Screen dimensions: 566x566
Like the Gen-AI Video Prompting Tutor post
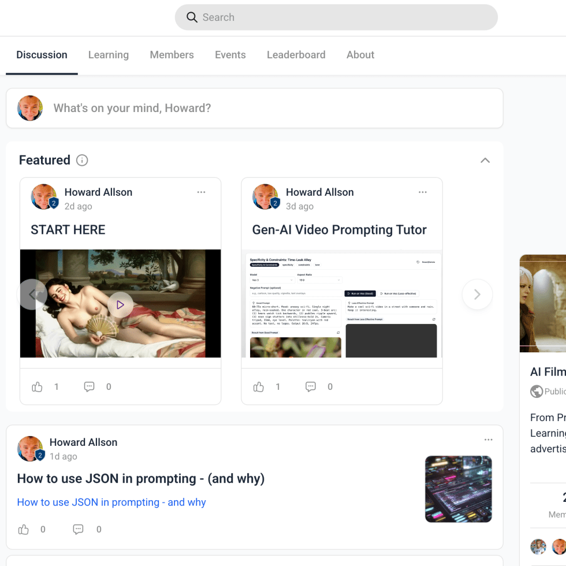pos(259,387)
